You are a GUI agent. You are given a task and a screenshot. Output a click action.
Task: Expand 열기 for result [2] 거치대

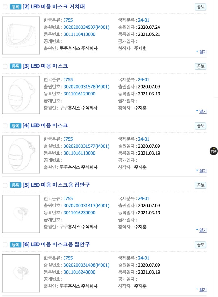click(203, 52)
